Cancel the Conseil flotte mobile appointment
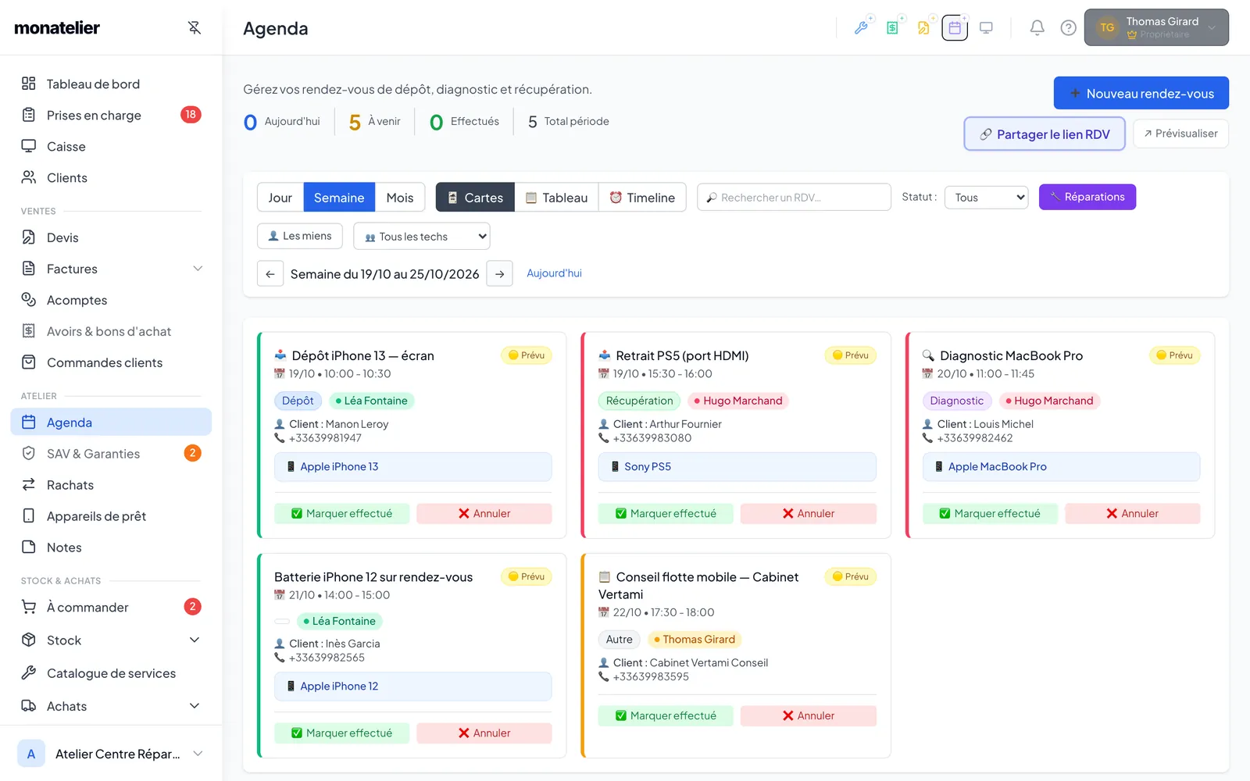 [809, 715]
